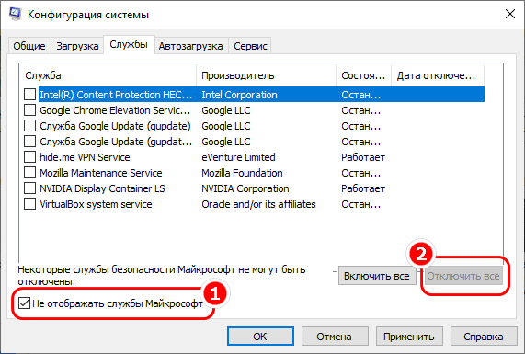Switch to the Общие tab
Viewport: 525px width, 354px height.
tap(29, 46)
